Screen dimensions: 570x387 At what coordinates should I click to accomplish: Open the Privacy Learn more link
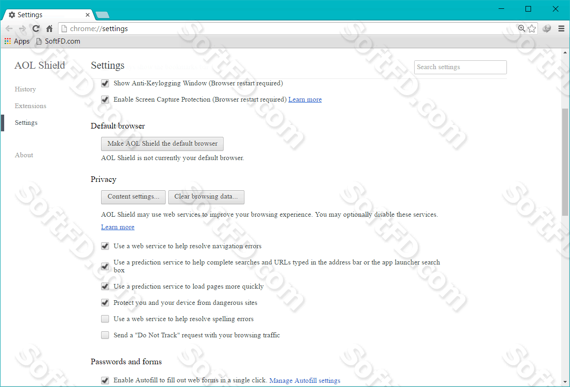tap(118, 227)
